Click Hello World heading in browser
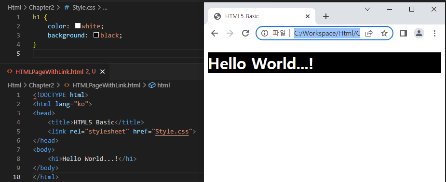Viewport: 446px width, 182px height. coord(260,63)
